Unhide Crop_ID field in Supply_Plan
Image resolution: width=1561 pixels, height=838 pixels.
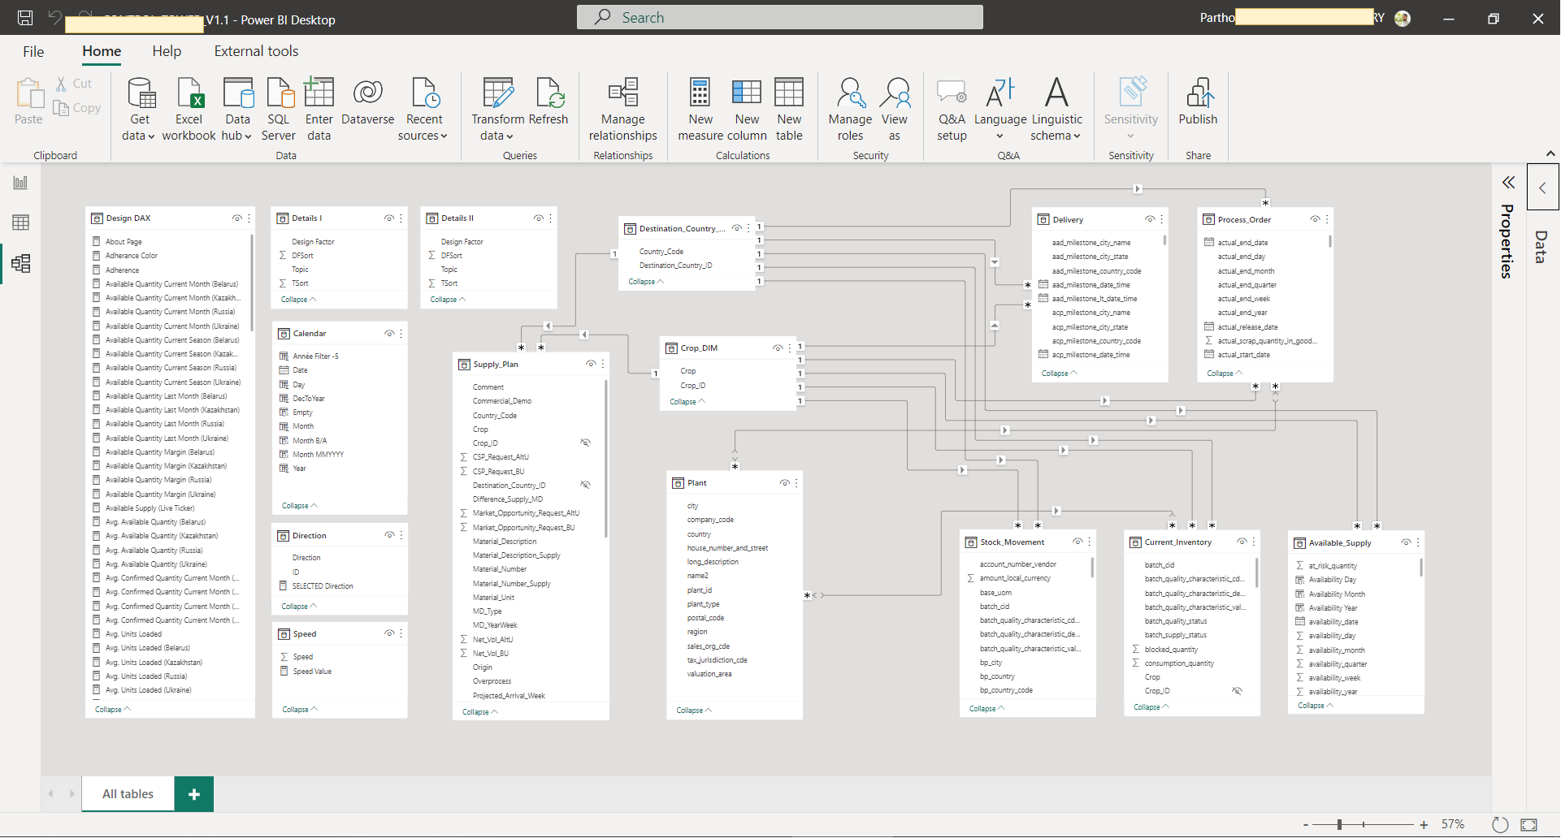pyautogui.click(x=585, y=443)
